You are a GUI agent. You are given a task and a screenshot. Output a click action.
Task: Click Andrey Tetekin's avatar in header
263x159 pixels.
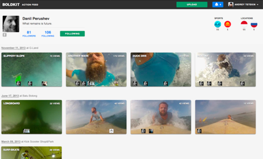(x=231, y=4)
